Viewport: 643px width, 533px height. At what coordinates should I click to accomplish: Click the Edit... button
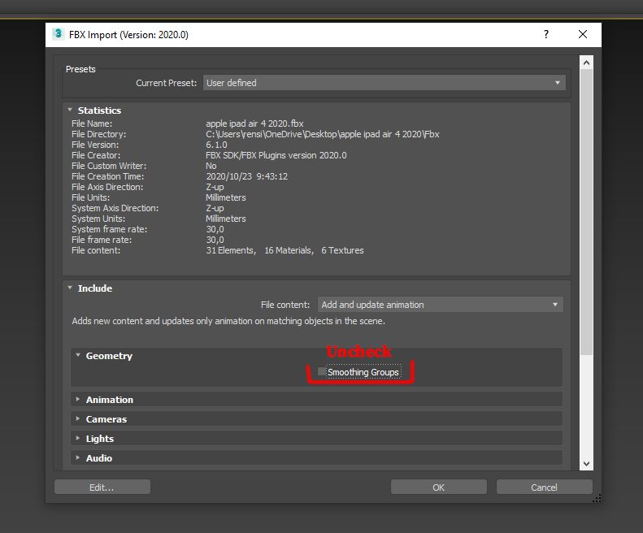click(102, 487)
